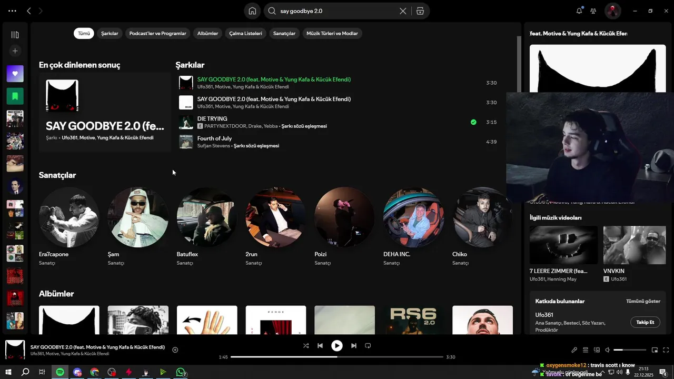The image size is (674, 379).
Task: Open Liked Songs in the sidebar
Action: 15,74
